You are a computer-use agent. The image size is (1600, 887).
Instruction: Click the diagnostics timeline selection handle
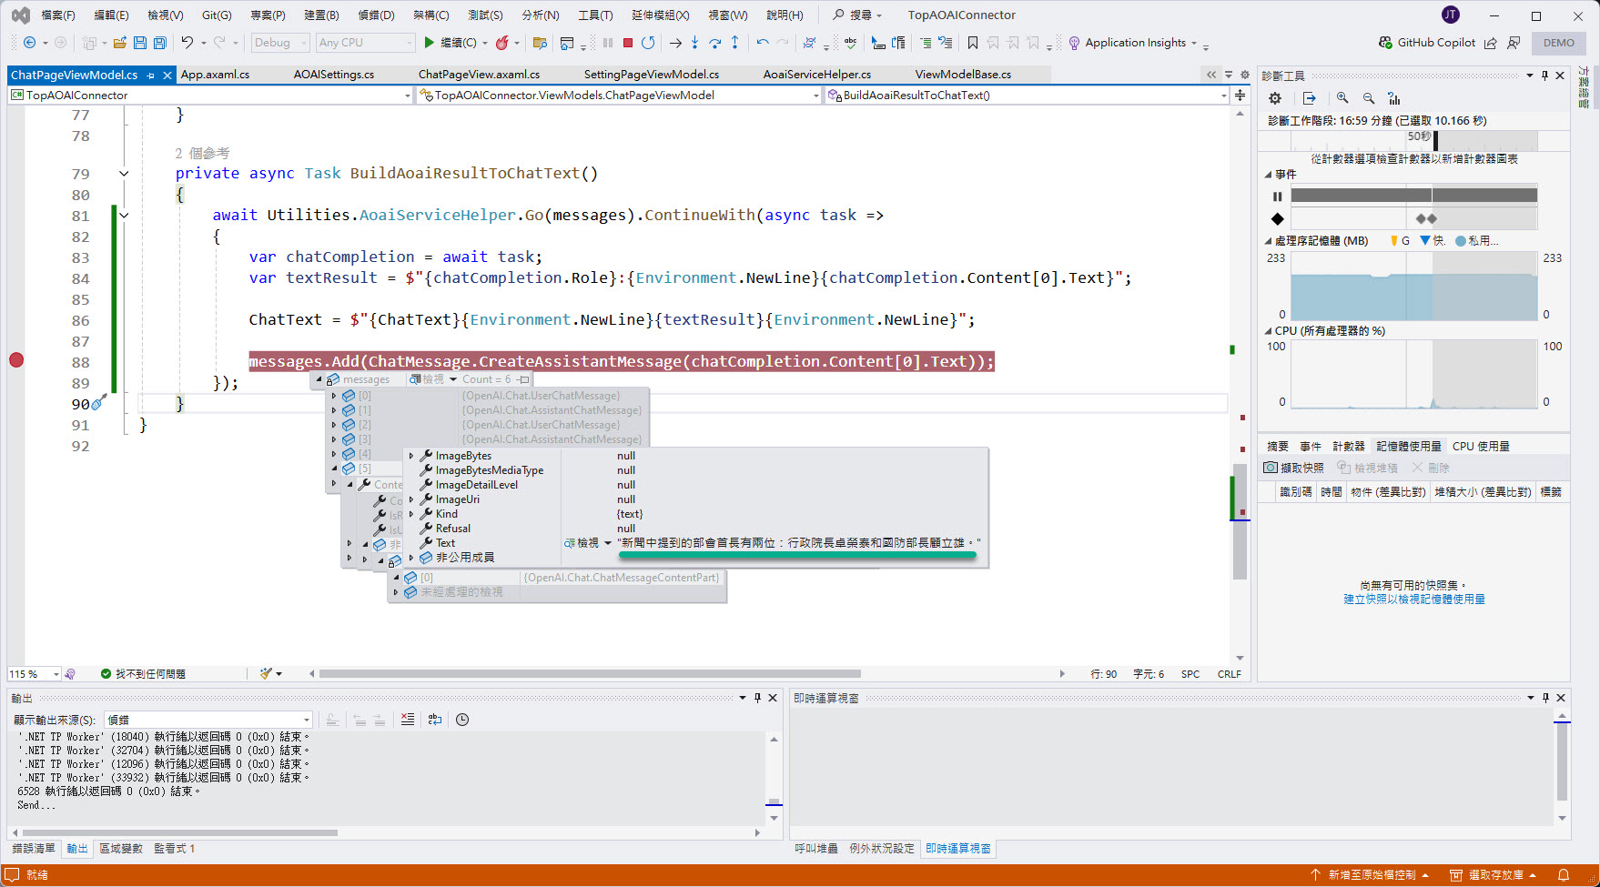point(1436,139)
